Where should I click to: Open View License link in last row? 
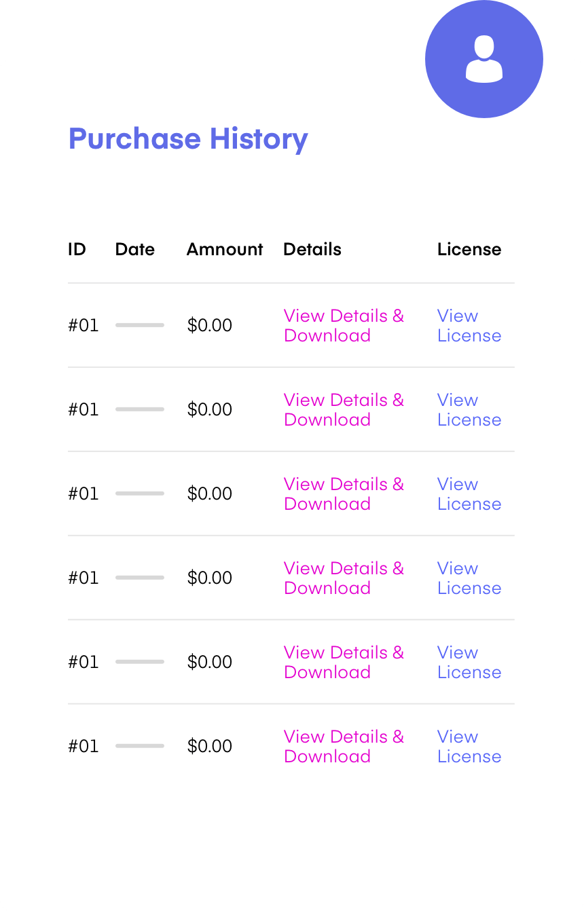pos(469,747)
